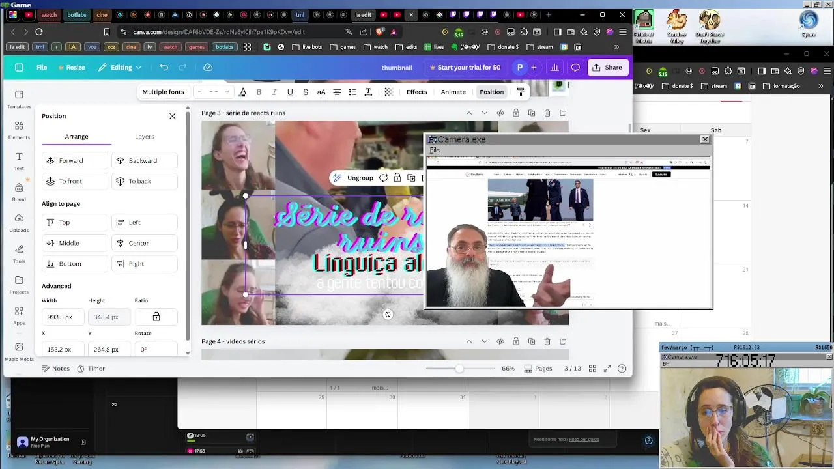This screenshot has height=469, width=834.
Task: Move Page 3 down with the chevron
Action: pos(484,113)
